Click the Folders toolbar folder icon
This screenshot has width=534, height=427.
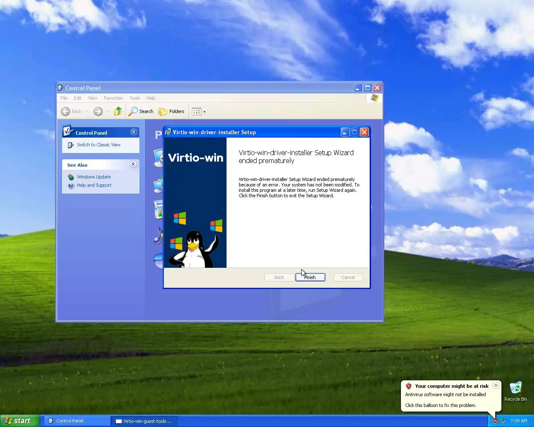tap(163, 111)
